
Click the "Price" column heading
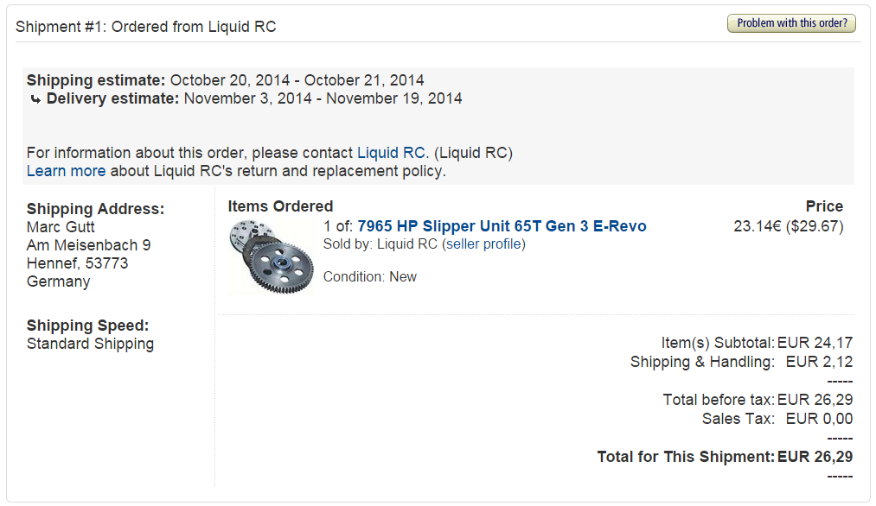point(823,206)
